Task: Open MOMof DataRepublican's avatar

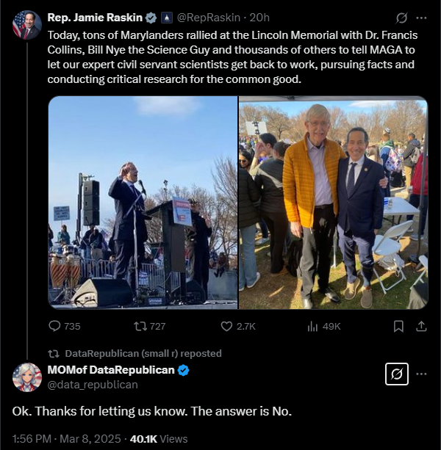Action: pyautogui.click(x=27, y=377)
